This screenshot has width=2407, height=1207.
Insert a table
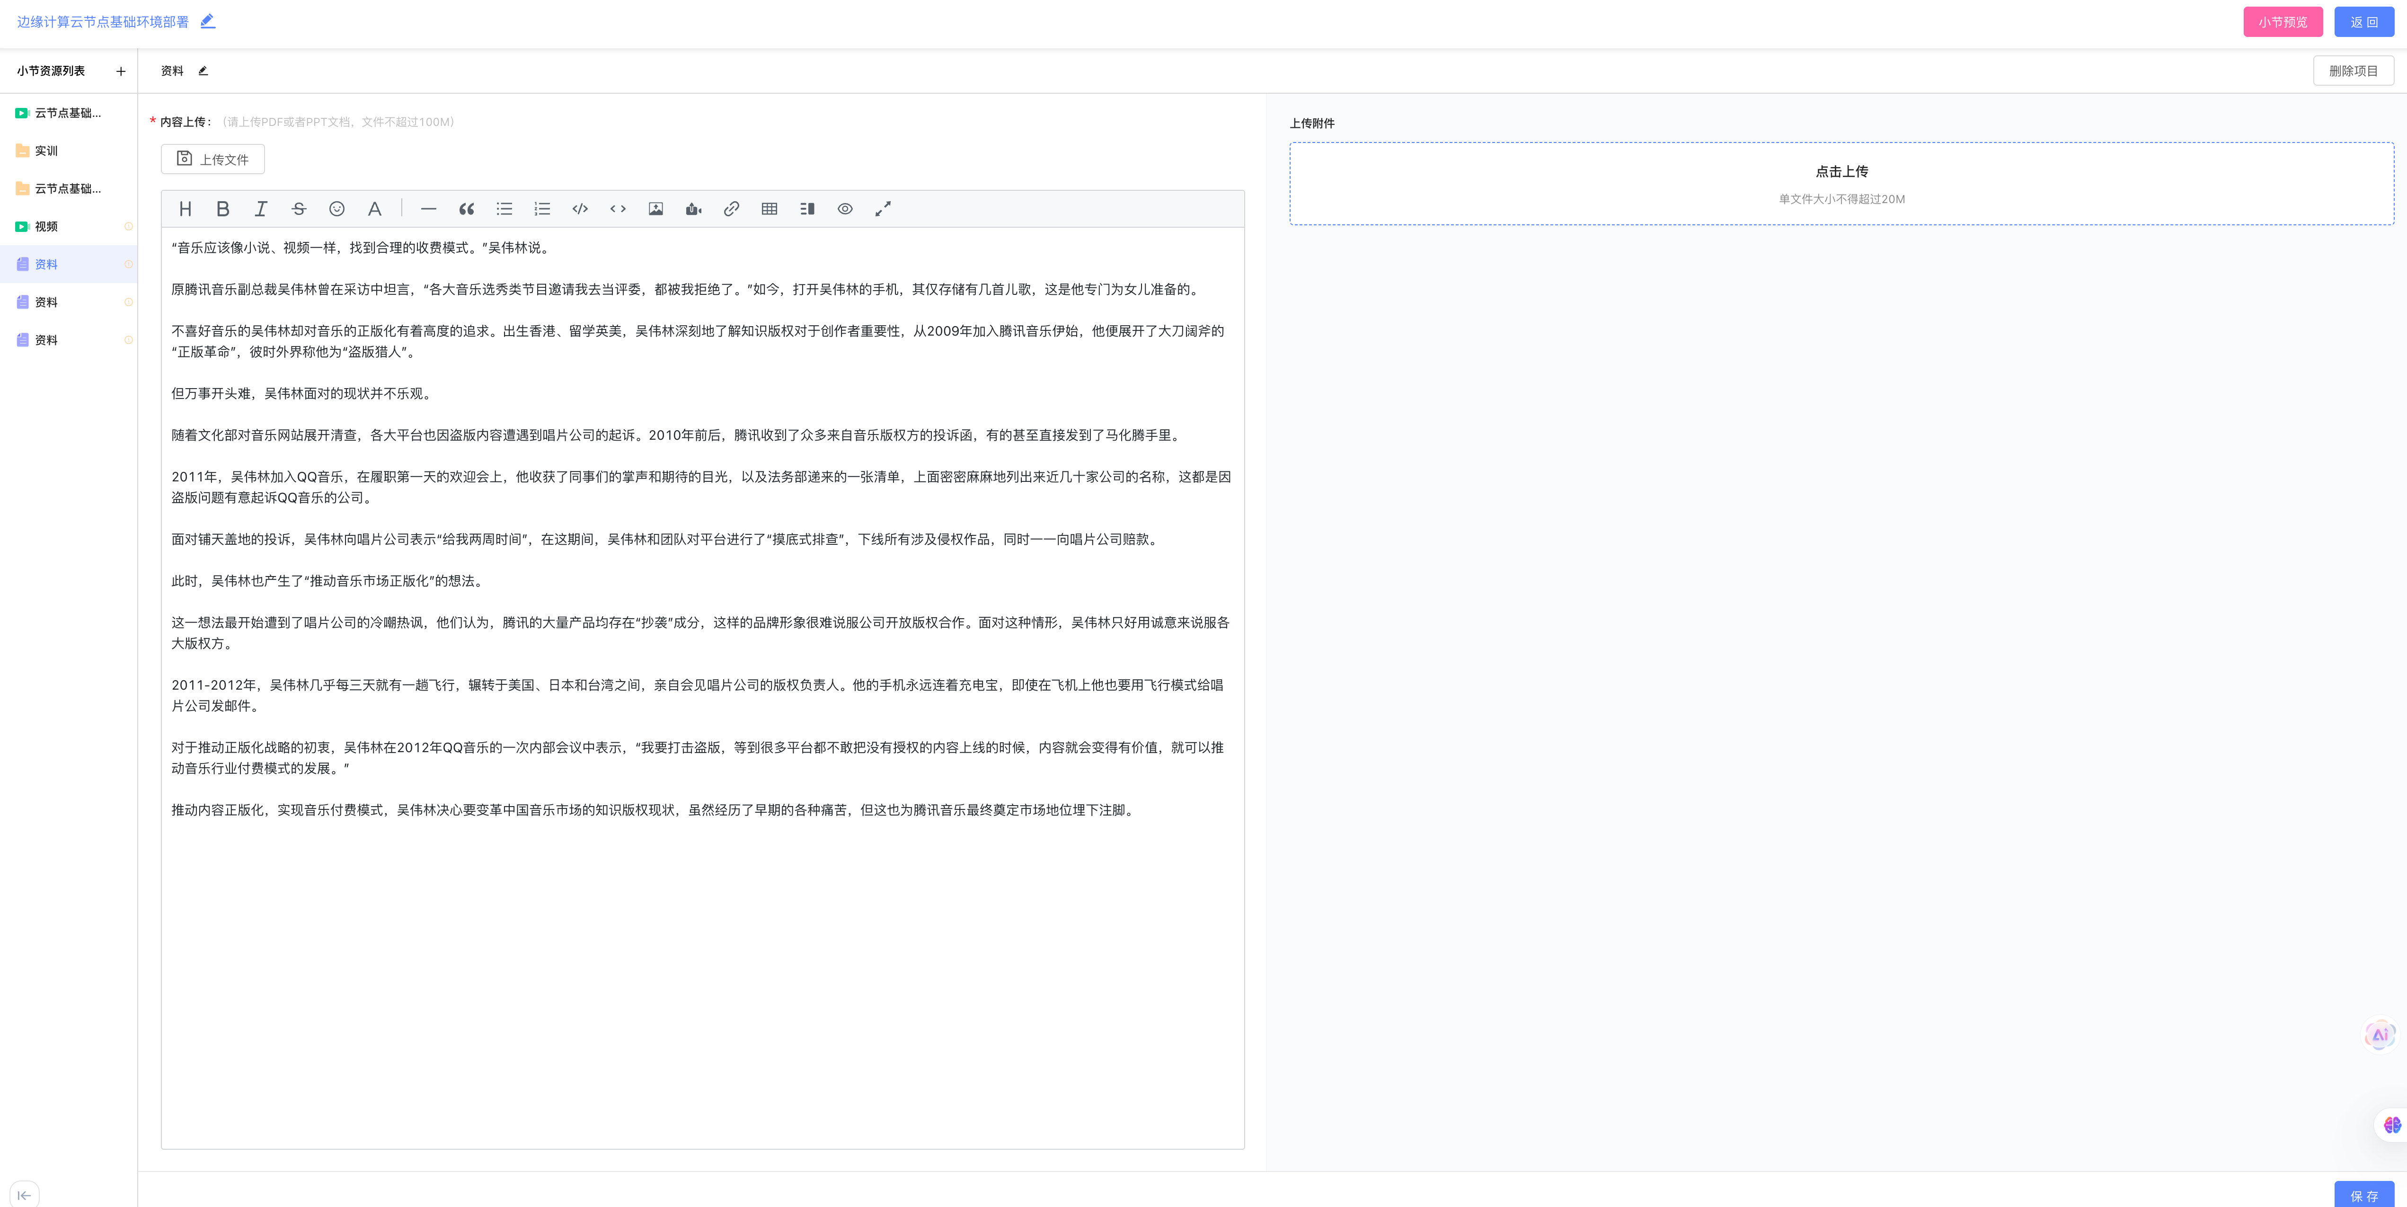[770, 208]
